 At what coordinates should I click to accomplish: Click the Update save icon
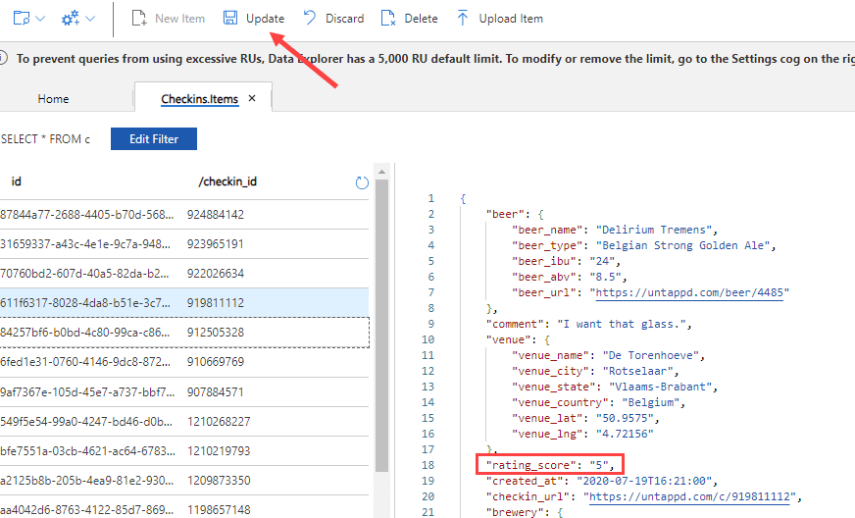click(229, 19)
